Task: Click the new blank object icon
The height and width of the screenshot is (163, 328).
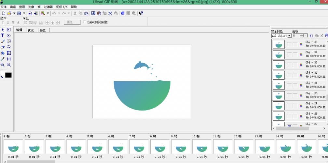Action: pyautogui.click(x=311, y=36)
